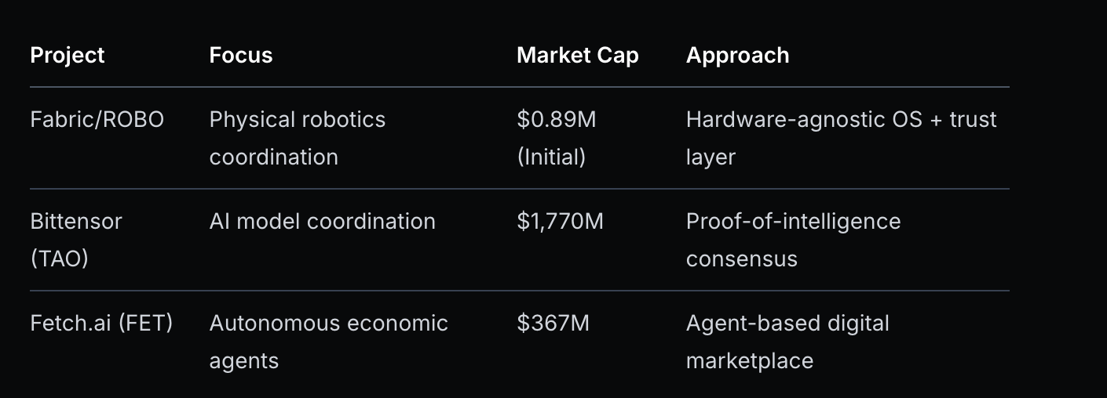The height and width of the screenshot is (398, 1107).
Task: Click the Approach column header
Action: pos(738,56)
